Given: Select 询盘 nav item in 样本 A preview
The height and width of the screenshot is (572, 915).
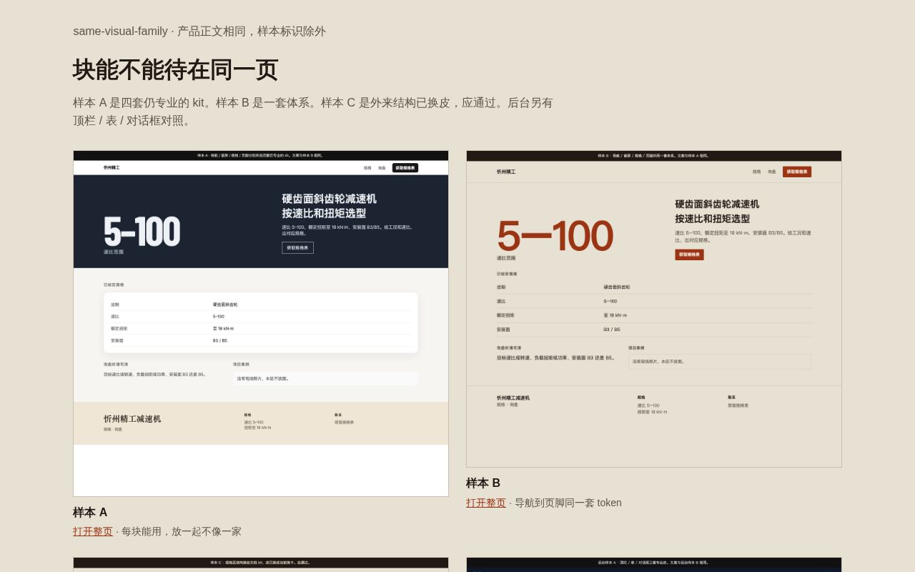Looking at the screenshot, I should (382, 168).
